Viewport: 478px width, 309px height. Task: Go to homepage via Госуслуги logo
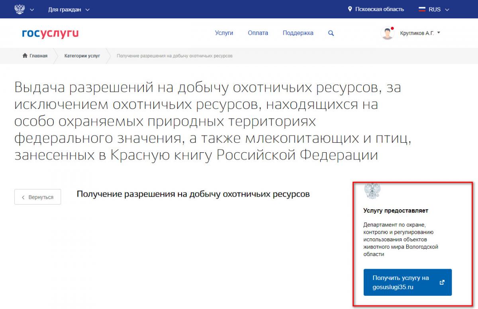tap(50, 33)
